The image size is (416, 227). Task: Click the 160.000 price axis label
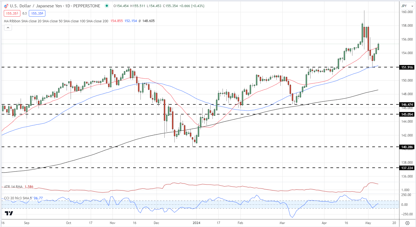[x=407, y=12]
